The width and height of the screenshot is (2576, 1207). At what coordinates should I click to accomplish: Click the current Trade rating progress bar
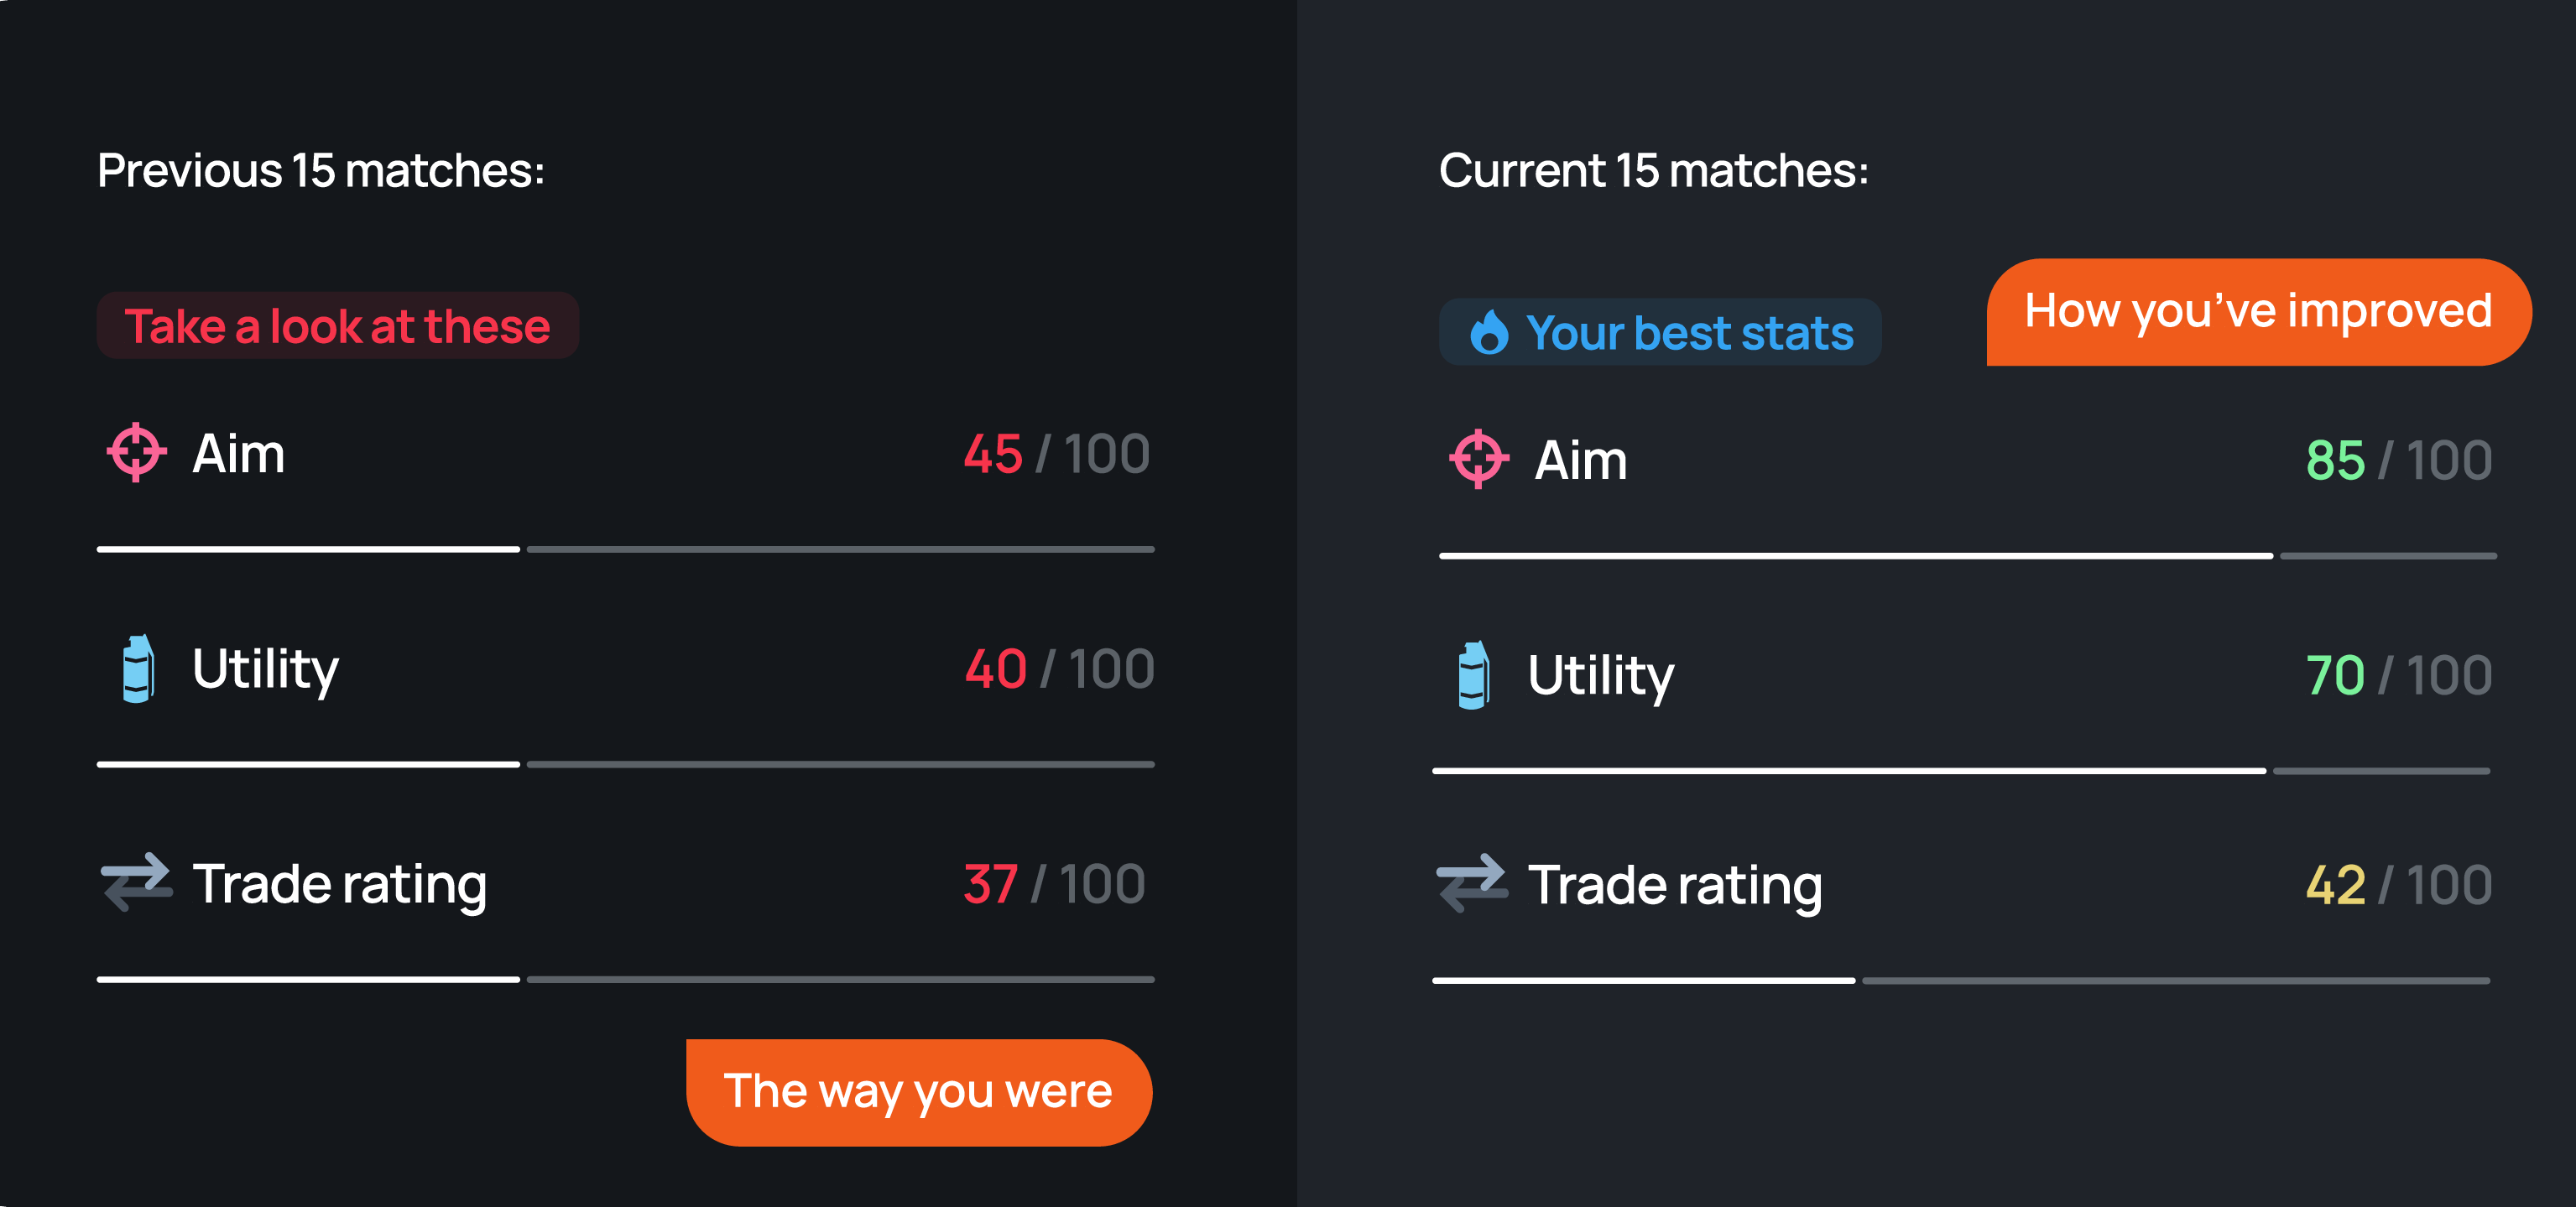point(1960,981)
